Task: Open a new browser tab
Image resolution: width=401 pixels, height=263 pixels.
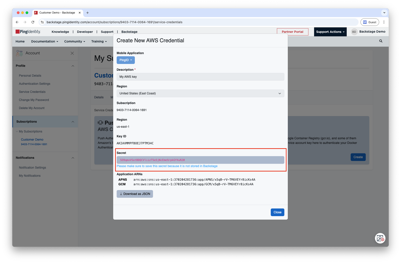Action: (87, 13)
